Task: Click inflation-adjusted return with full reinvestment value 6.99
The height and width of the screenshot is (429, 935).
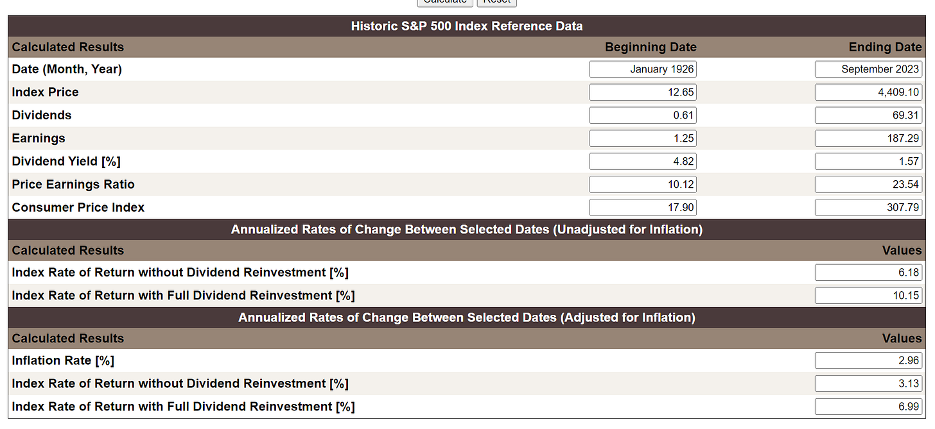Action: (x=869, y=407)
